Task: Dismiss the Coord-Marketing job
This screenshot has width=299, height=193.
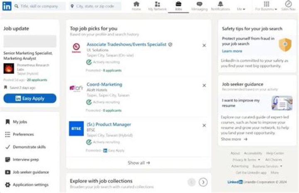Action: [204, 86]
